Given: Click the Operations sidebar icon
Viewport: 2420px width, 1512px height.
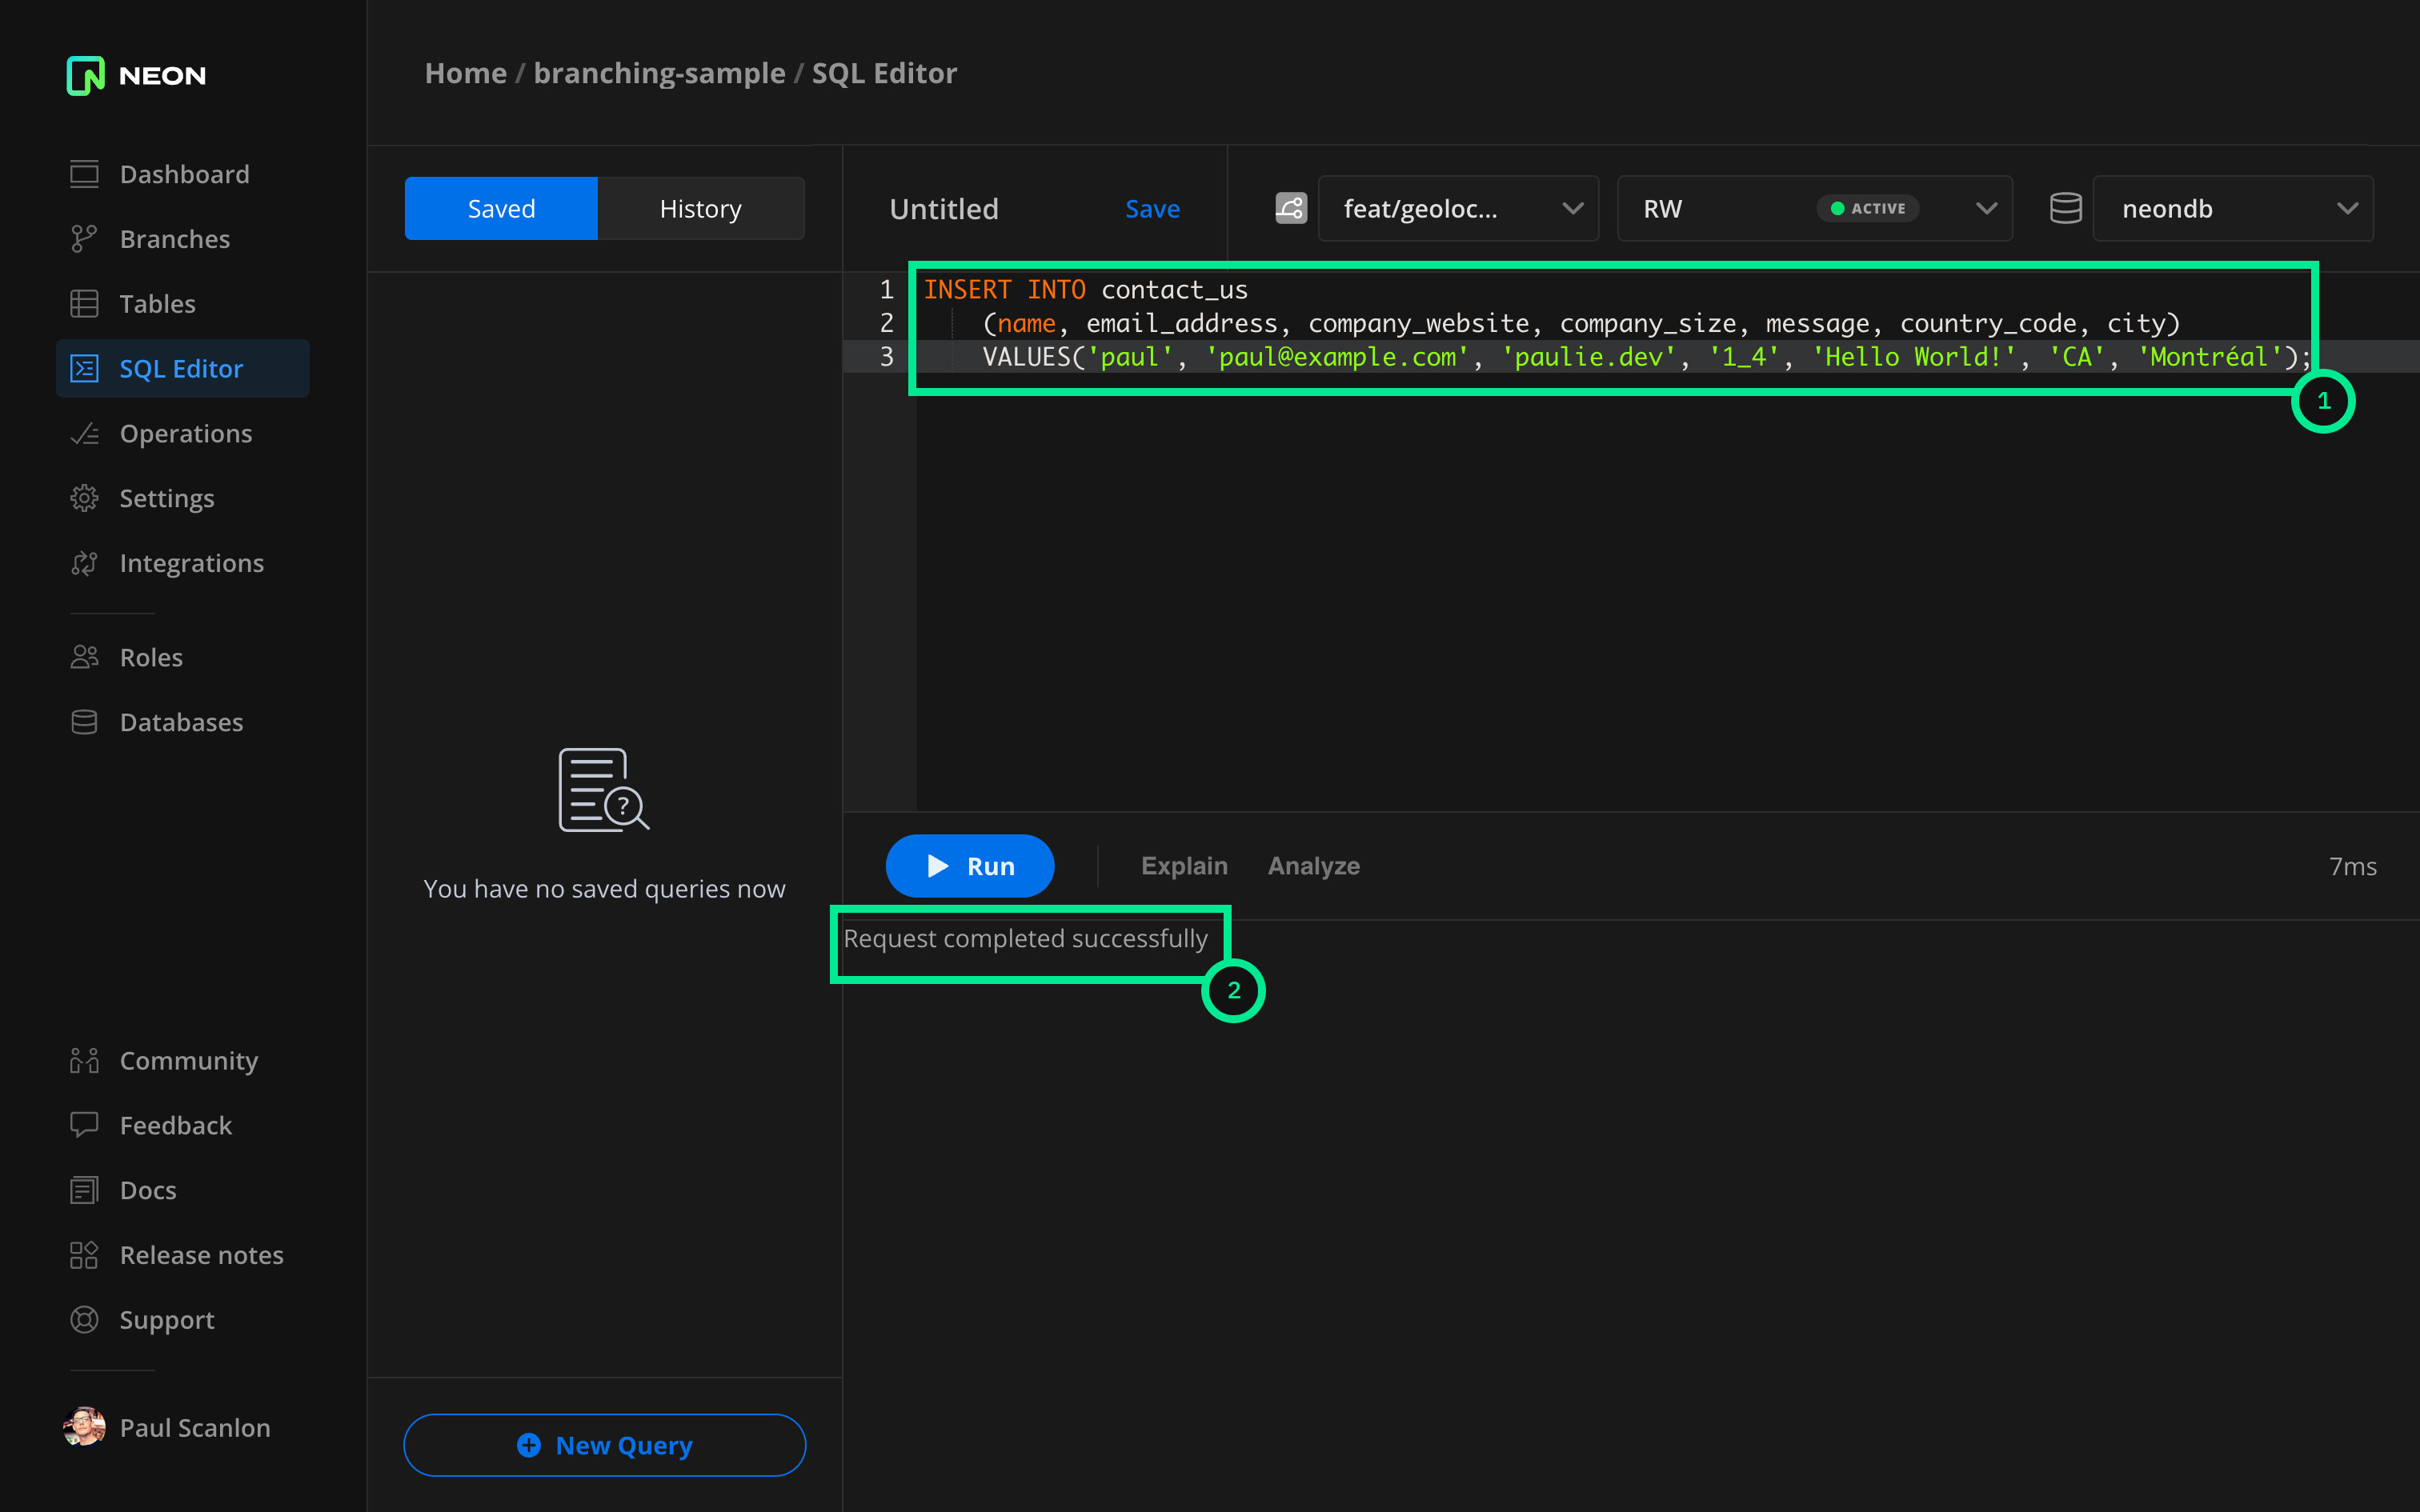Looking at the screenshot, I should point(84,434).
